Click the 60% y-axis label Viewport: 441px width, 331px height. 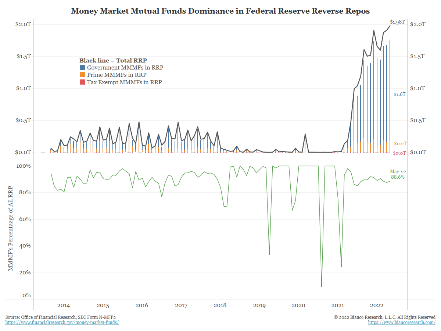point(25,220)
